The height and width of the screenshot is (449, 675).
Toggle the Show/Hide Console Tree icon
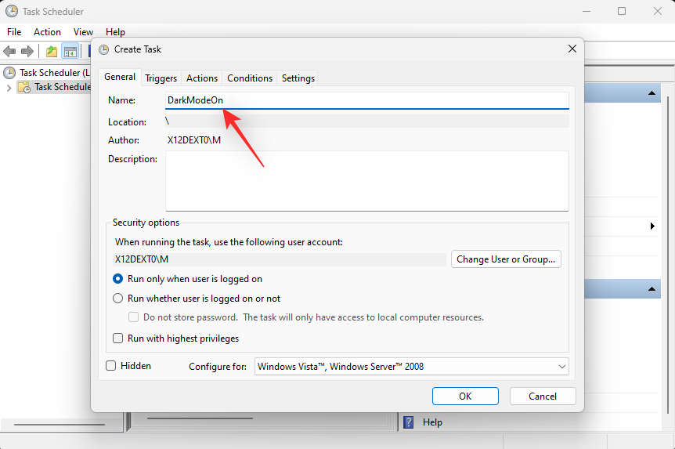click(x=70, y=52)
